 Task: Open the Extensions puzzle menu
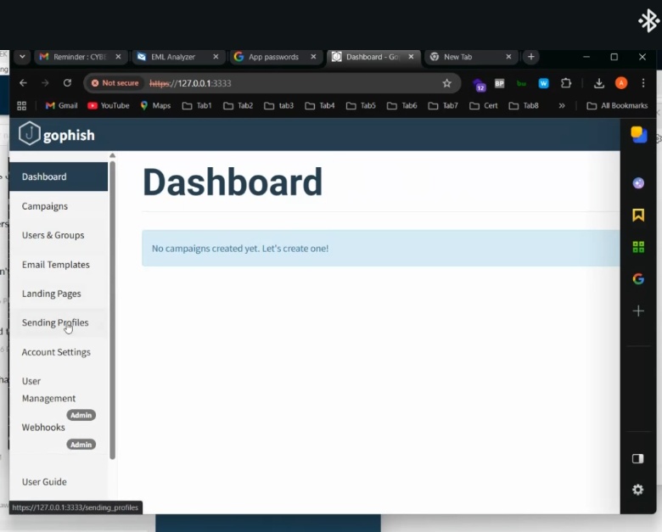click(x=566, y=83)
